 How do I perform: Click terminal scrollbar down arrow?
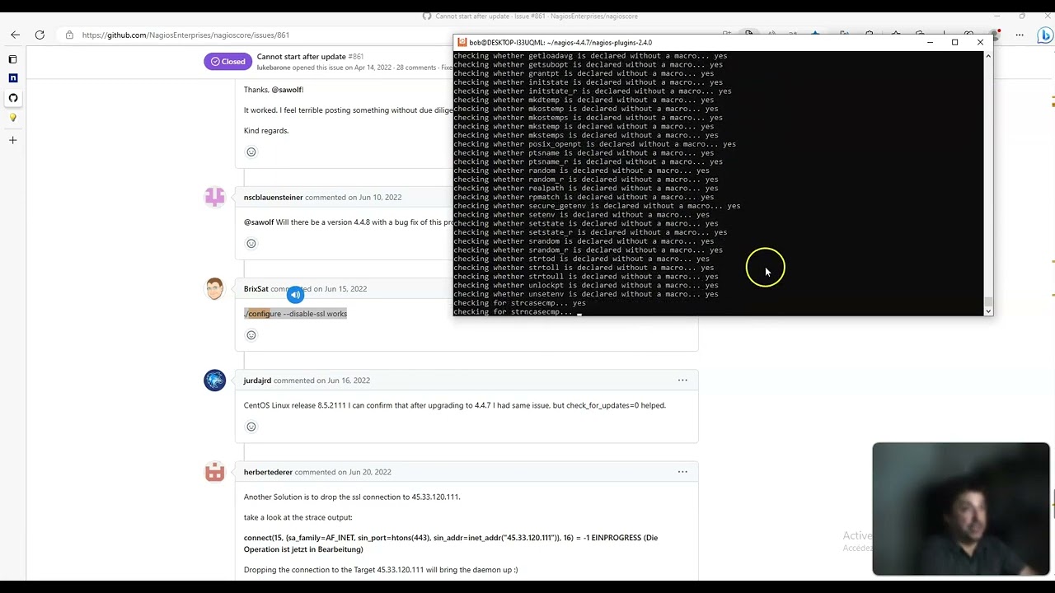tap(988, 311)
